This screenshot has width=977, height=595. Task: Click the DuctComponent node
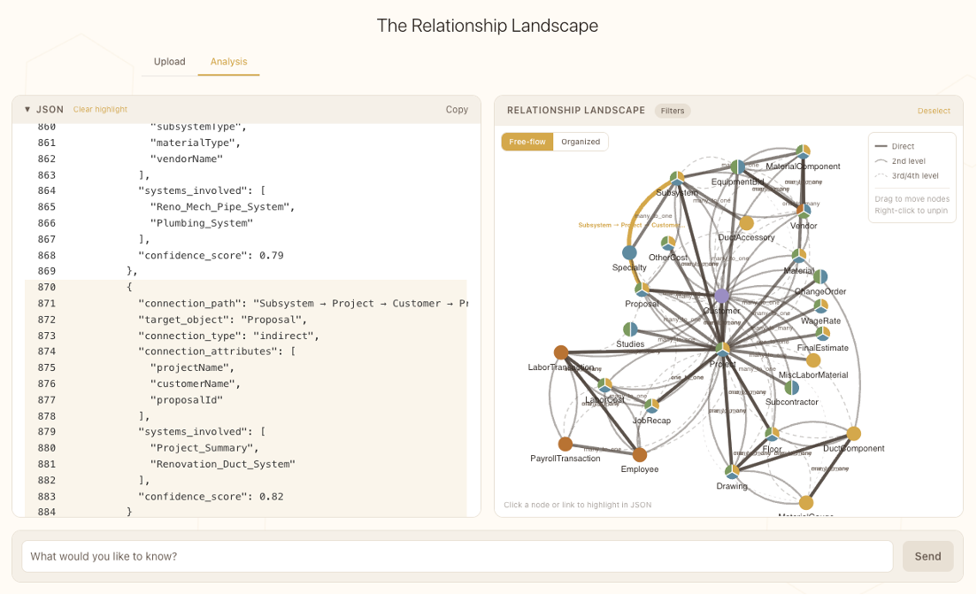click(853, 434)
